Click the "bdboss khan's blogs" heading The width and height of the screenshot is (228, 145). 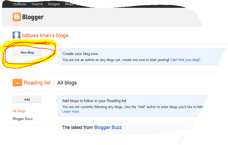(x=45, y=35)
